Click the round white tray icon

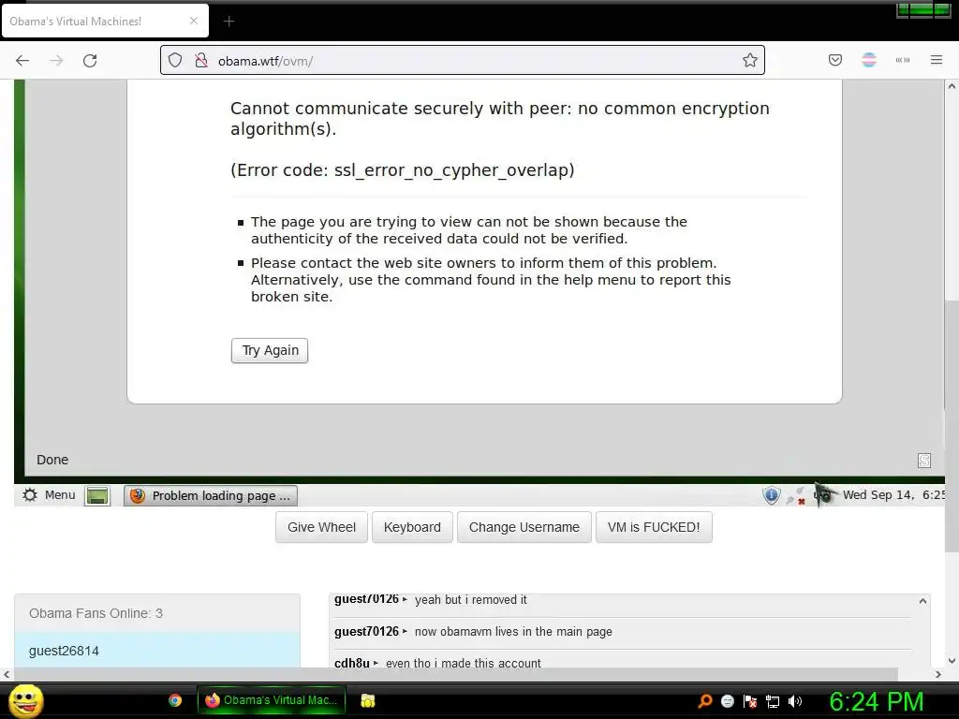pos(727,700)
